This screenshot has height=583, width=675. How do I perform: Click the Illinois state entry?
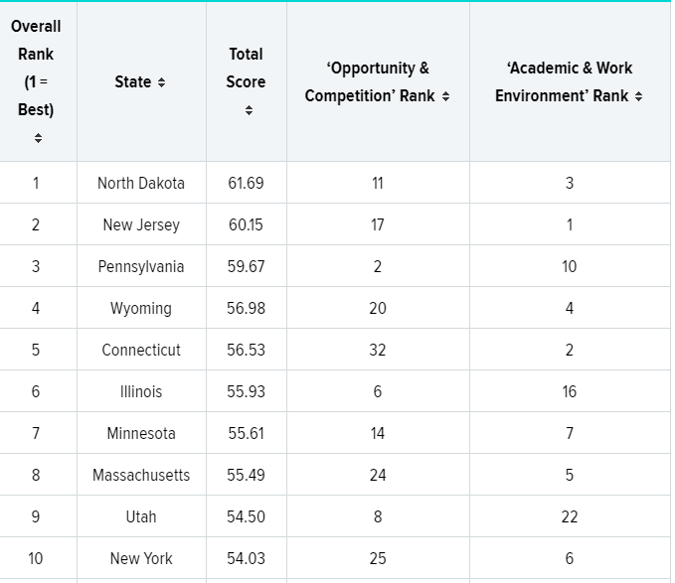141,391
